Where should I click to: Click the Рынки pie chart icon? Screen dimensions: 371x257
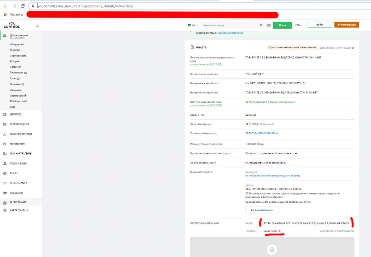[5, 173]
